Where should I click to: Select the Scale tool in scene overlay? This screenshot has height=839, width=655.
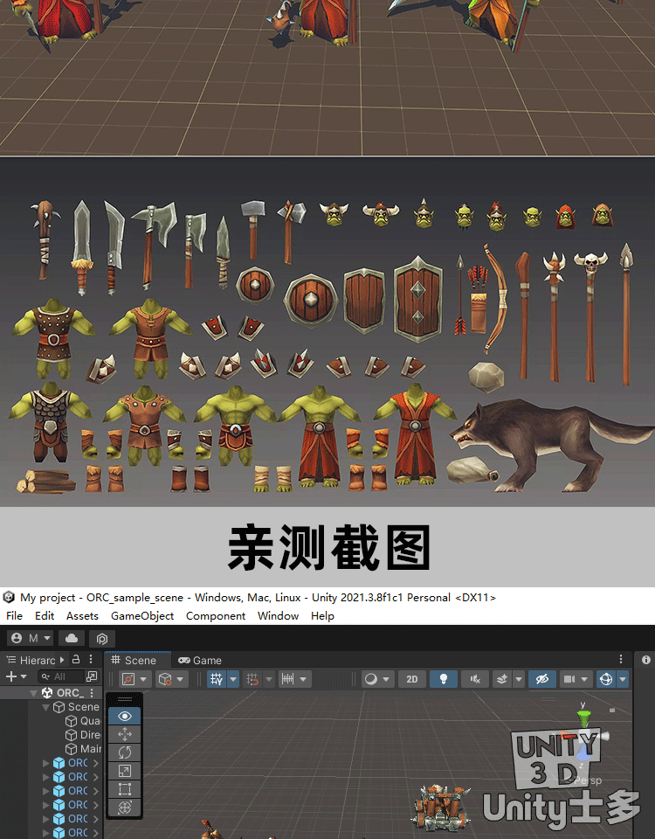point(124,771)
